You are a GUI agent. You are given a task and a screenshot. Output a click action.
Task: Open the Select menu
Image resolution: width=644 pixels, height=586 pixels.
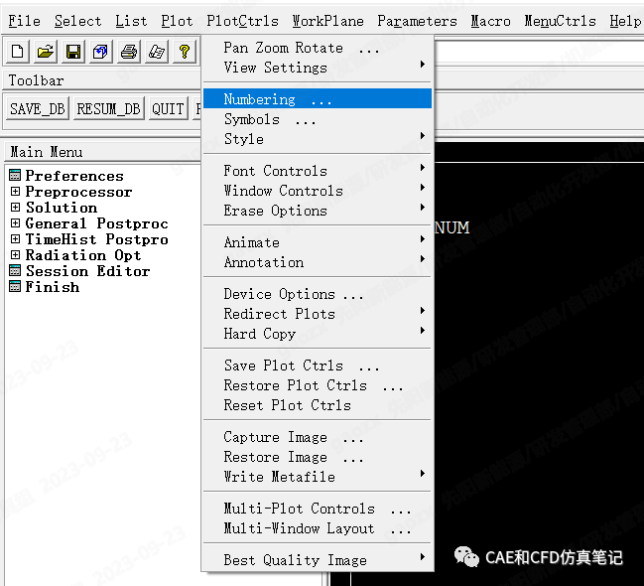[77, 21]
